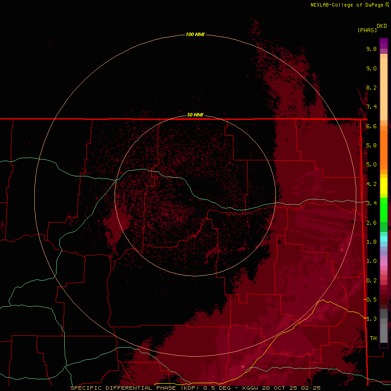Viewport: 391px width, 391px height.
Task: Click the TH label on the legend
Action: coord(373,338)
